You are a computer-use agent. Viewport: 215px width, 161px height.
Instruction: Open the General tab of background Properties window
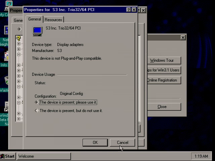[17, 20]
